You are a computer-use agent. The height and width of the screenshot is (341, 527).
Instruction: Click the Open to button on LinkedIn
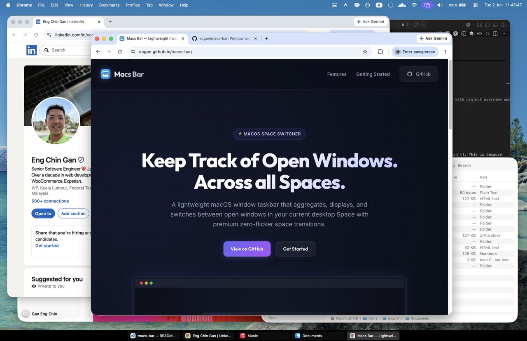point(43,214)
